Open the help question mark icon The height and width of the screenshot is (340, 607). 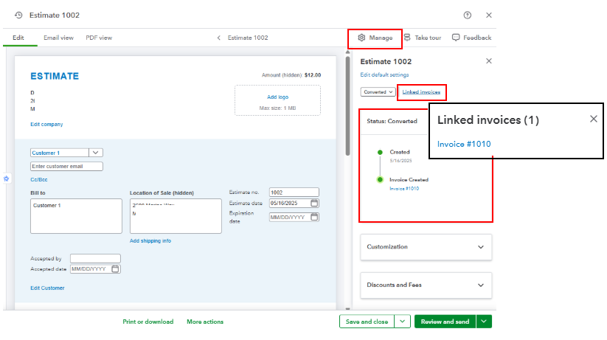coord(467,15)
